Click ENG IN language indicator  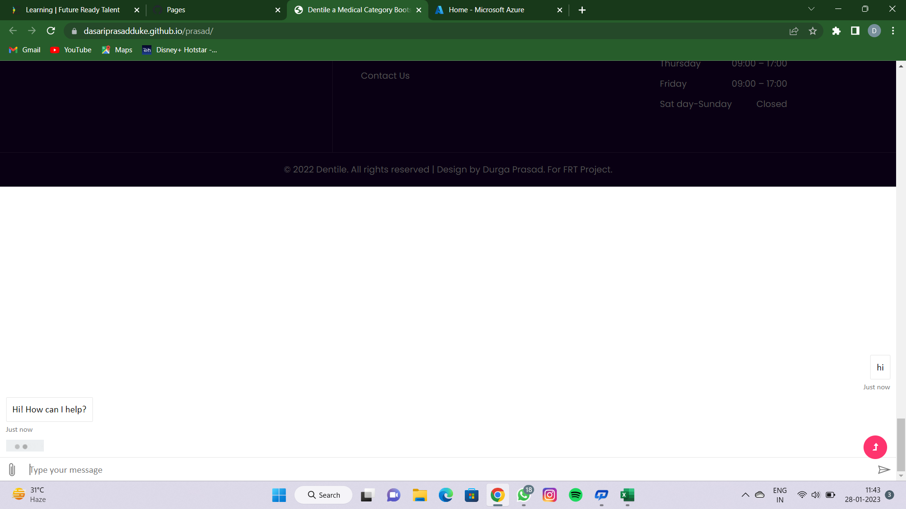pos(780,495)
